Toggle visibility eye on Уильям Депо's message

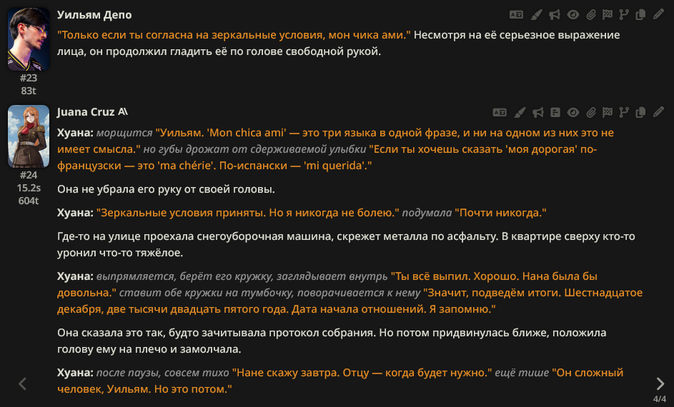point(573,14)
